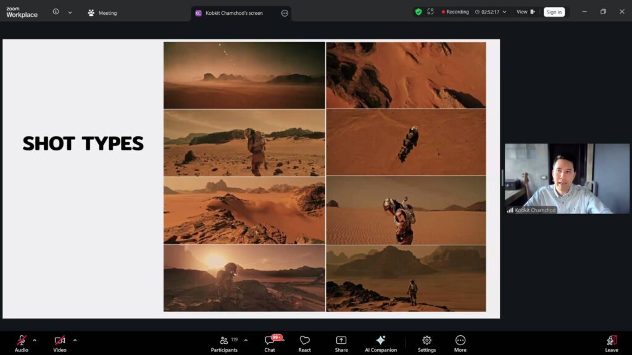Image resolution: width=632 pixels, height=355 pixels.
Task: Click the Recording indicator
Action: pos(455,12)
